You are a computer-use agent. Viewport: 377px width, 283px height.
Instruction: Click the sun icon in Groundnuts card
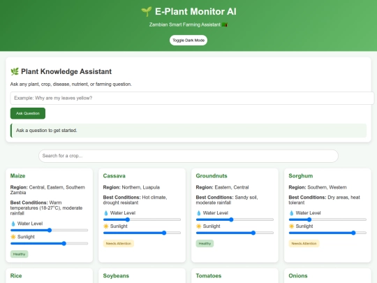tap(198, 226)
